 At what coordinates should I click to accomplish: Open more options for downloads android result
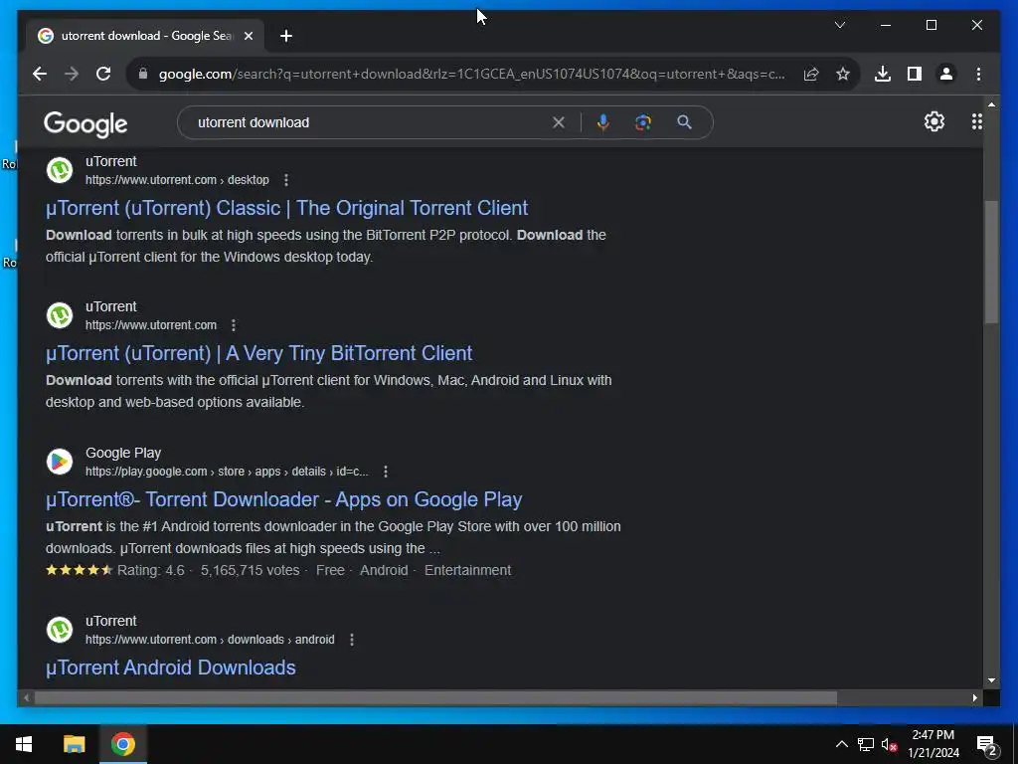click(x=352, y=640)
